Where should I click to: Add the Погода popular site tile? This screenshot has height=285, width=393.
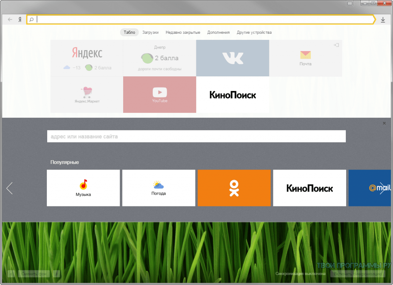pos(159,188)
